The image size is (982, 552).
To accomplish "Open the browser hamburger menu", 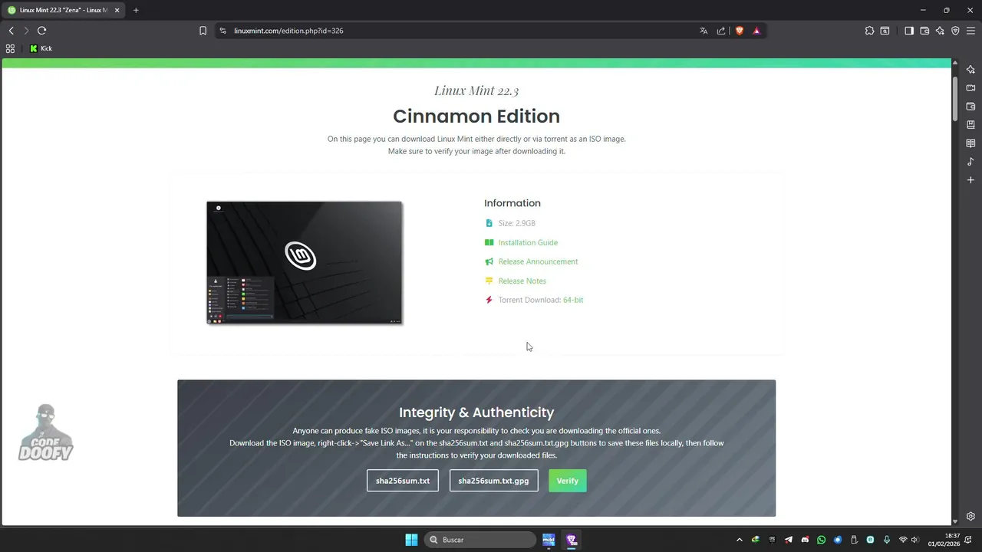I will click(970, 31).
